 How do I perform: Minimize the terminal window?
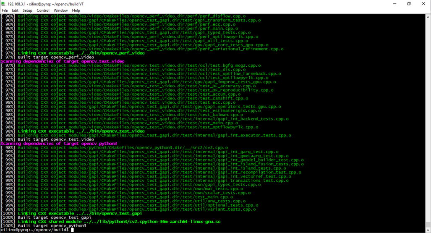[x=395, y=4]
